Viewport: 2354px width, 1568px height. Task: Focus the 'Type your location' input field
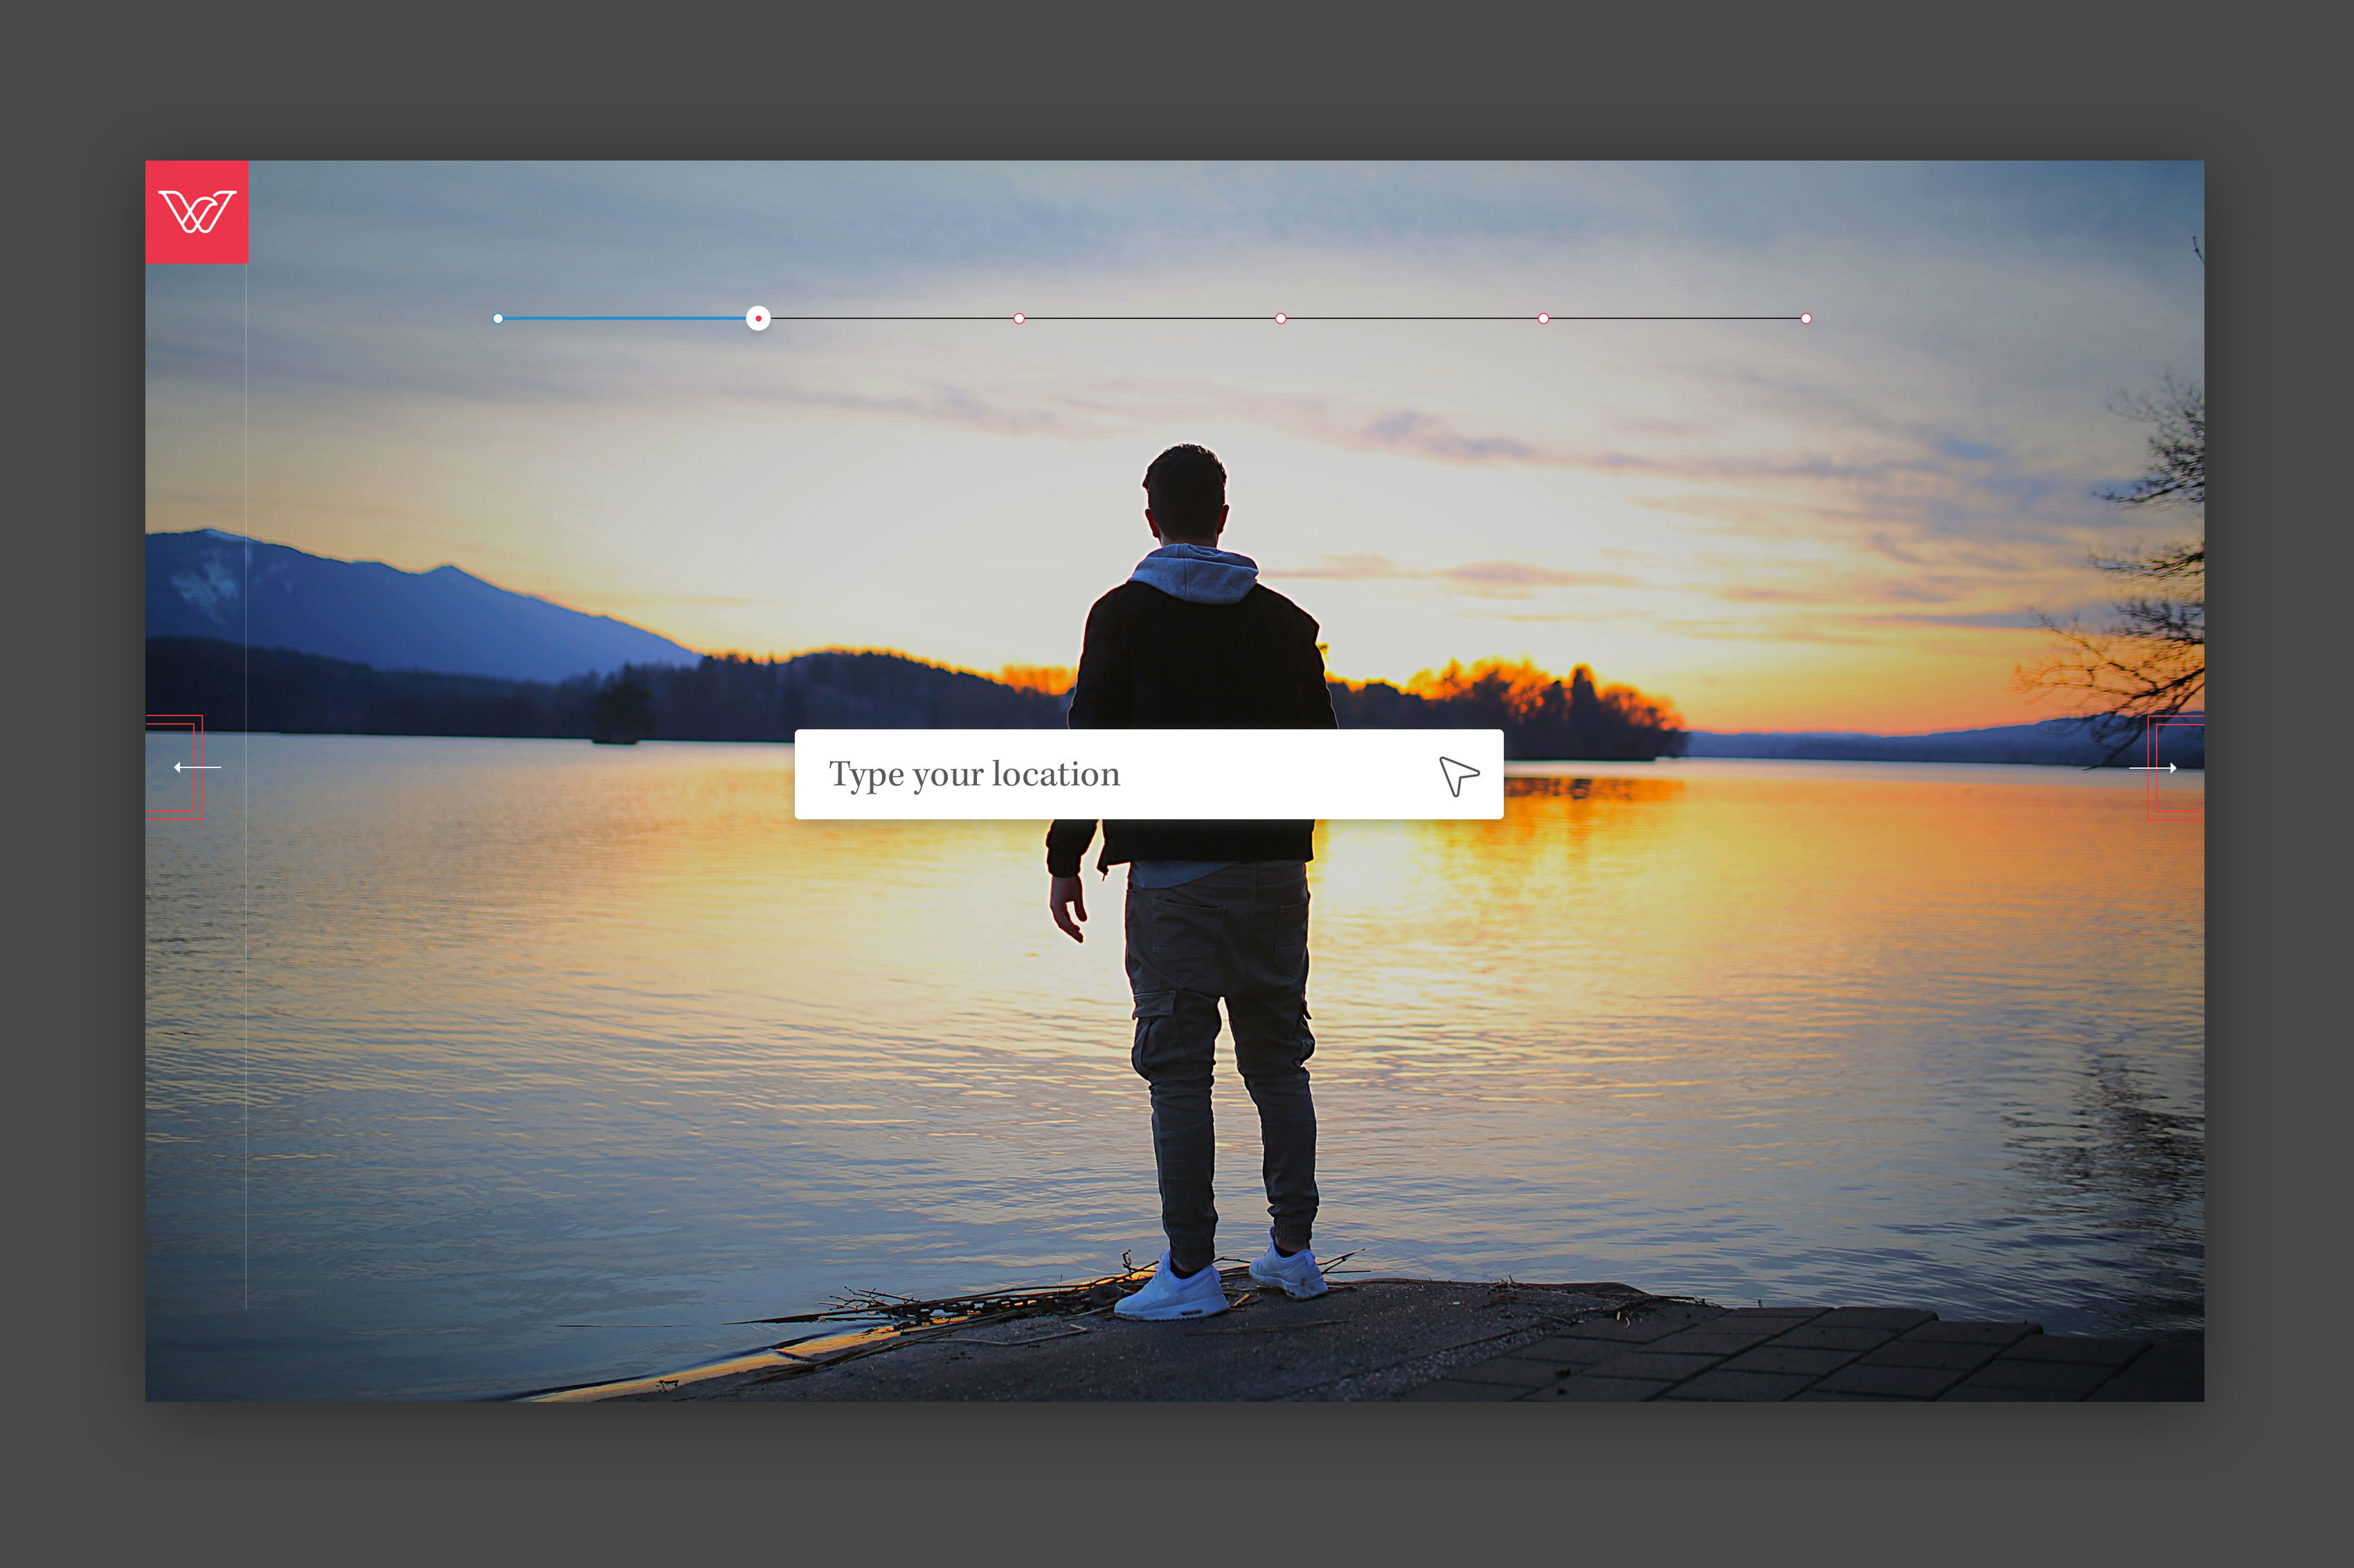click(1149, 774)
